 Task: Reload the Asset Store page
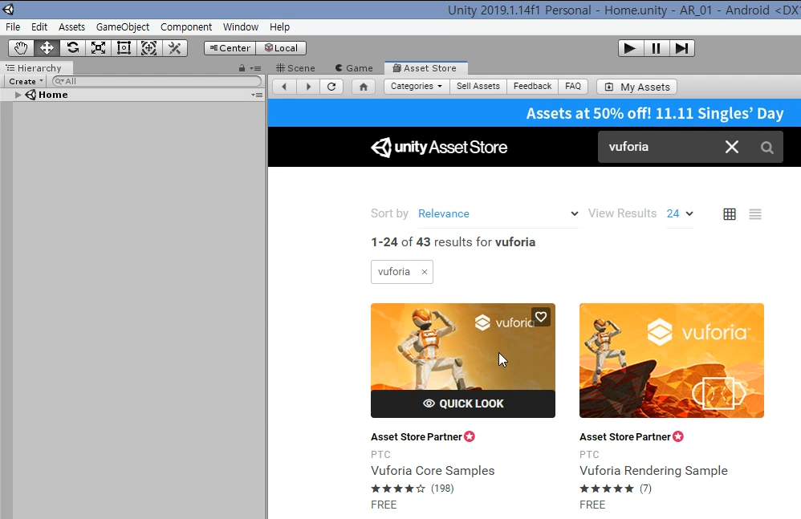pos(331,87)
